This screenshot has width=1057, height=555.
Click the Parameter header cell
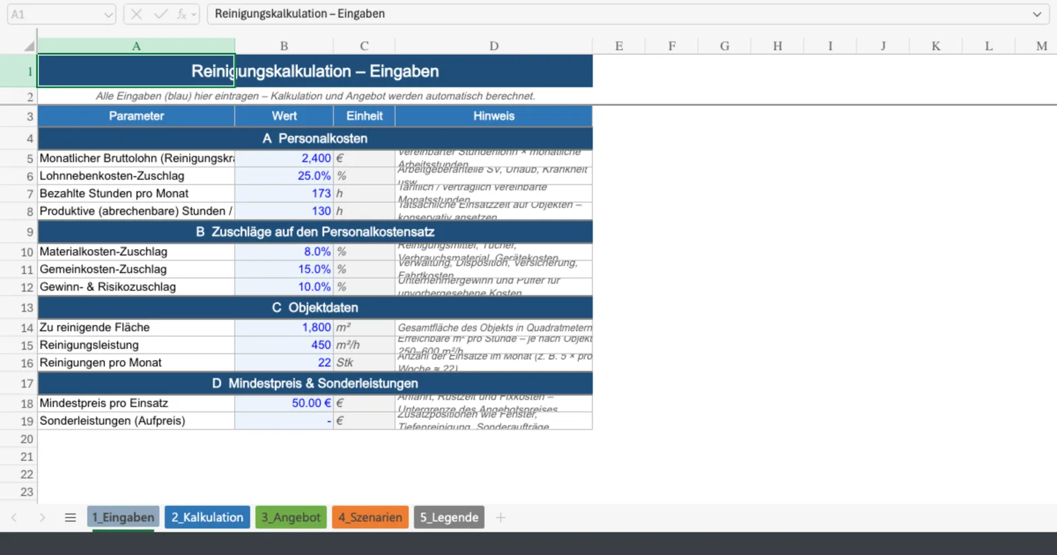[x=136, y=116]
